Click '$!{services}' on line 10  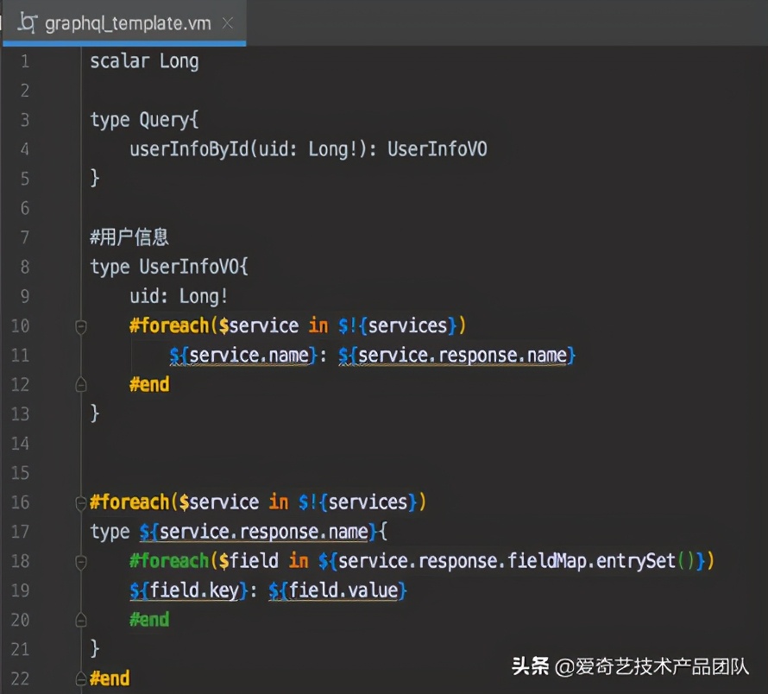(x=398, y=326)
